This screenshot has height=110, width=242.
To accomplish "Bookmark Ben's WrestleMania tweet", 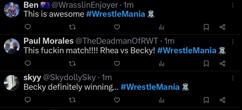I will click(206, 27).
